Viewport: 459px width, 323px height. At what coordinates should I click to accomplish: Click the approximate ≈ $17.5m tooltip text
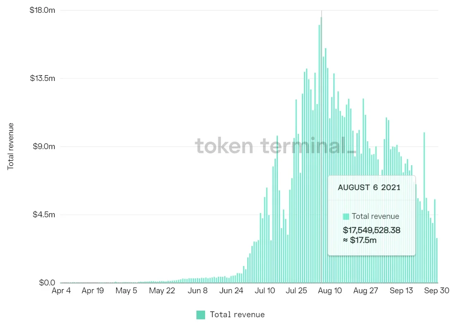(x=360, y=240)
